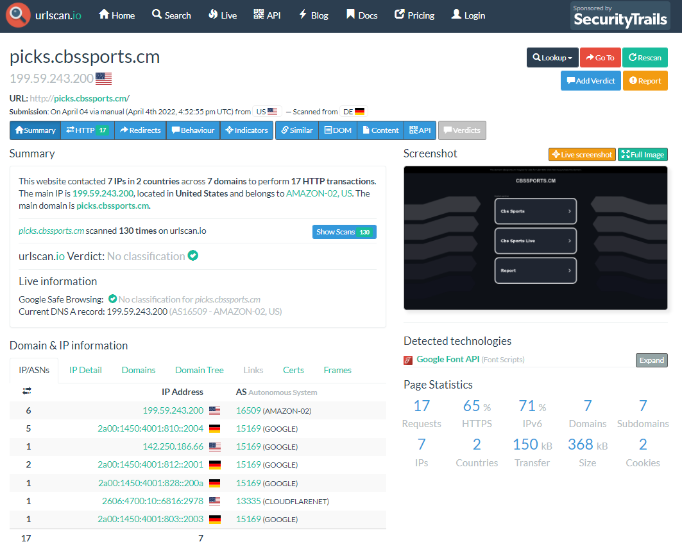Visit the Blog page
Image resolution: width=682 pixels, height=553 pixels.
point(314,15)
